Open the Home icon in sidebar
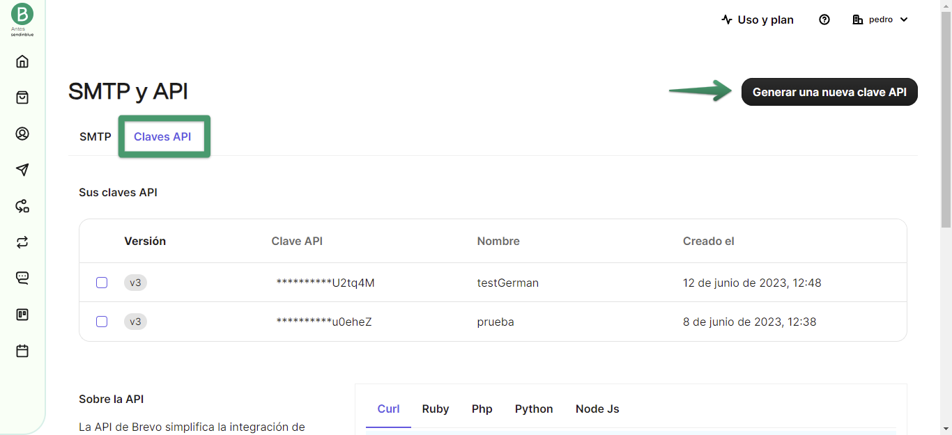The width and height of the screenshot is (952, 435). click(x=22, y=61)
